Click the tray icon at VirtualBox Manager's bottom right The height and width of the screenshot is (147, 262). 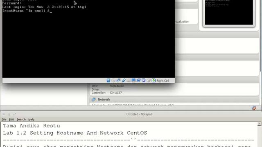point(254,108)
